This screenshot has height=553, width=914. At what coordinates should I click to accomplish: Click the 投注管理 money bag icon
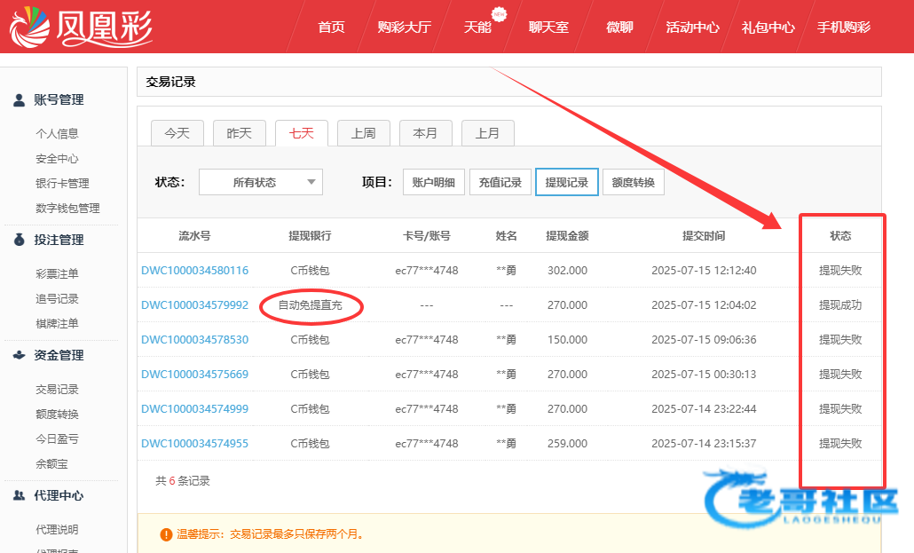pyautogui.click(x=19, y=240)
